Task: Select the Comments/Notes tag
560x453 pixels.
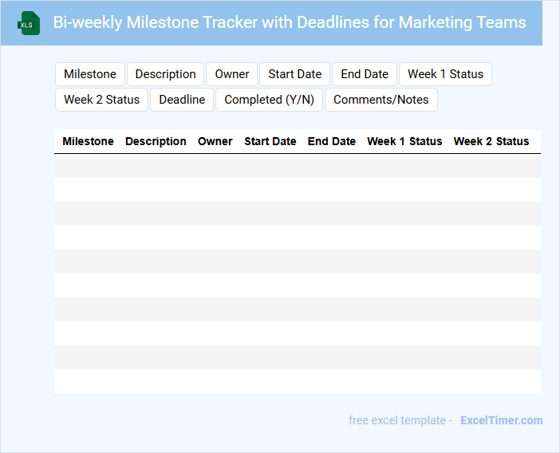Action: coord(381,100)
